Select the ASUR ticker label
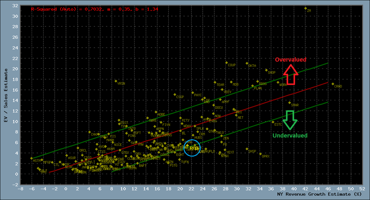370x200 pixels. (72, 158)
